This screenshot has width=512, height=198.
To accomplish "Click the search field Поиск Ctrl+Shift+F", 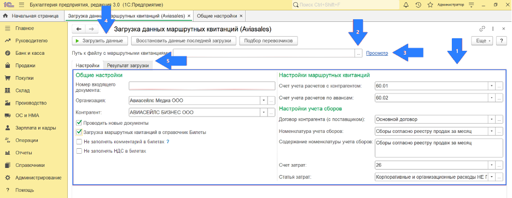I will click(345, 5).
